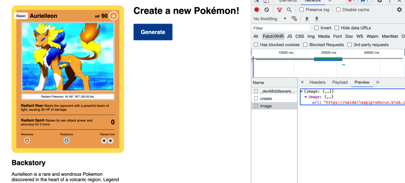Image resolution: width=405 pixels, height=183 pixels.
Task: Enable Disable cache checkbox
Action: (339, 10)
